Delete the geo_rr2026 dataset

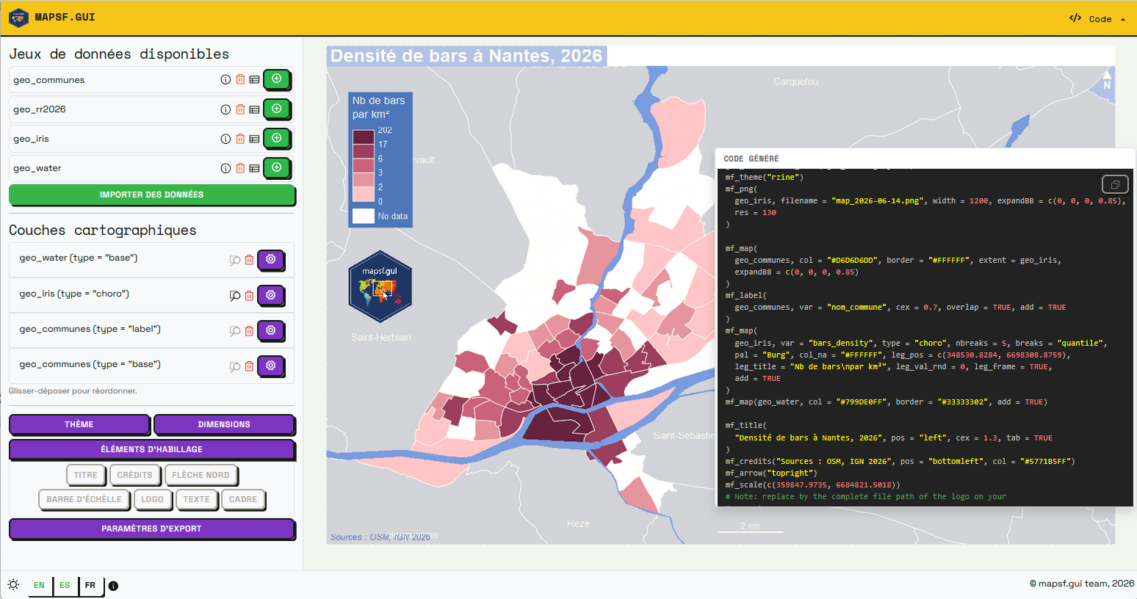tap(240, 109)
